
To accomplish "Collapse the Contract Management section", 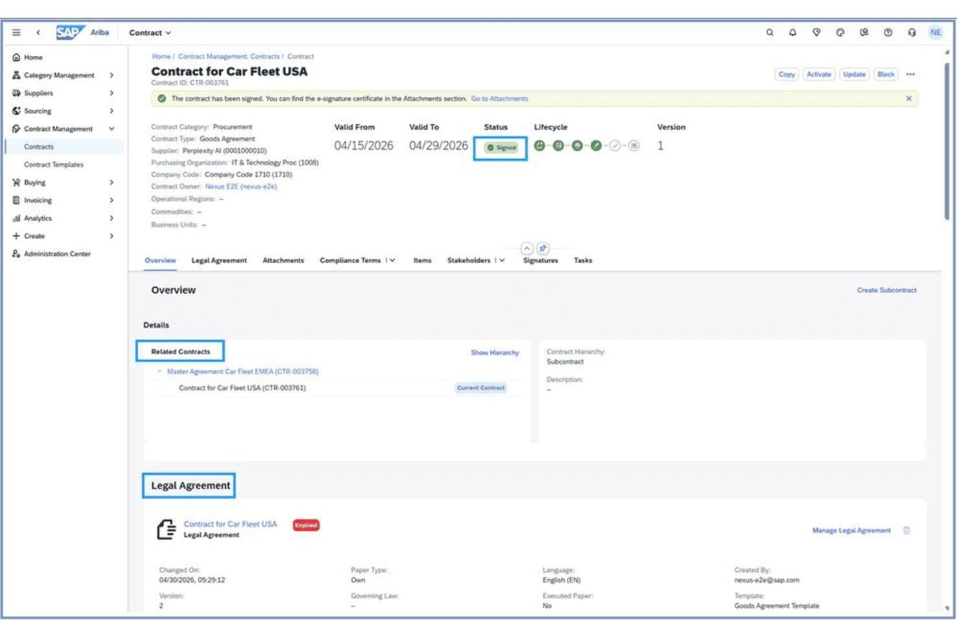I will pyautogui.click(x=111, y=129).
